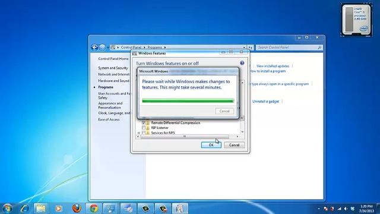Screen dimensions: 380x214
Task: Click the taskbar clock showing 1:20 PM
Action: (366, 209)
